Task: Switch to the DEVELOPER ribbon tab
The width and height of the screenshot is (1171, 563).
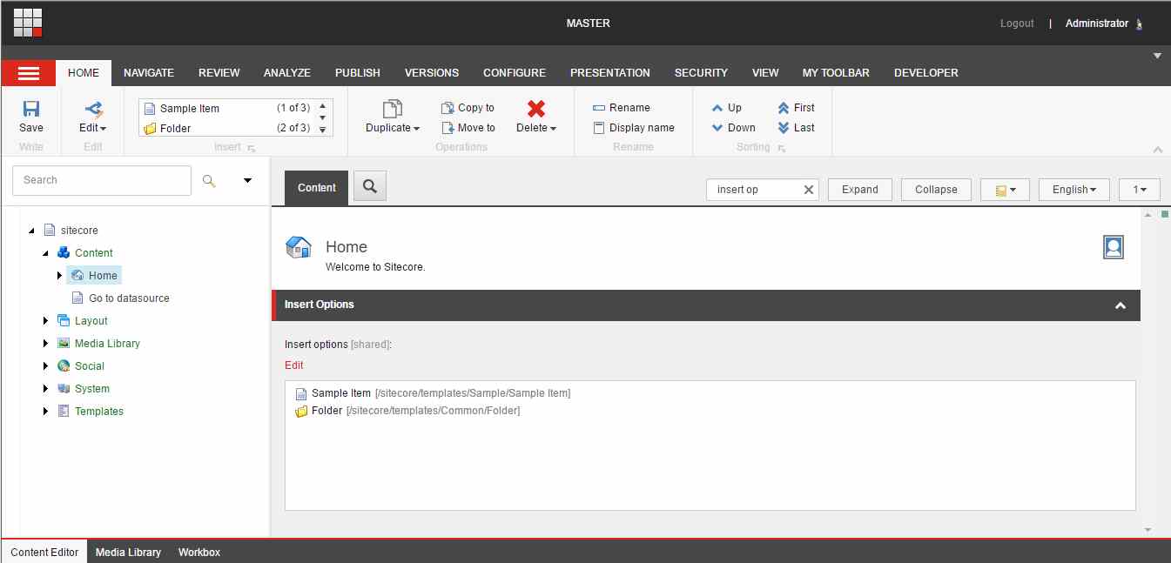Action: (x=926, y=73)
